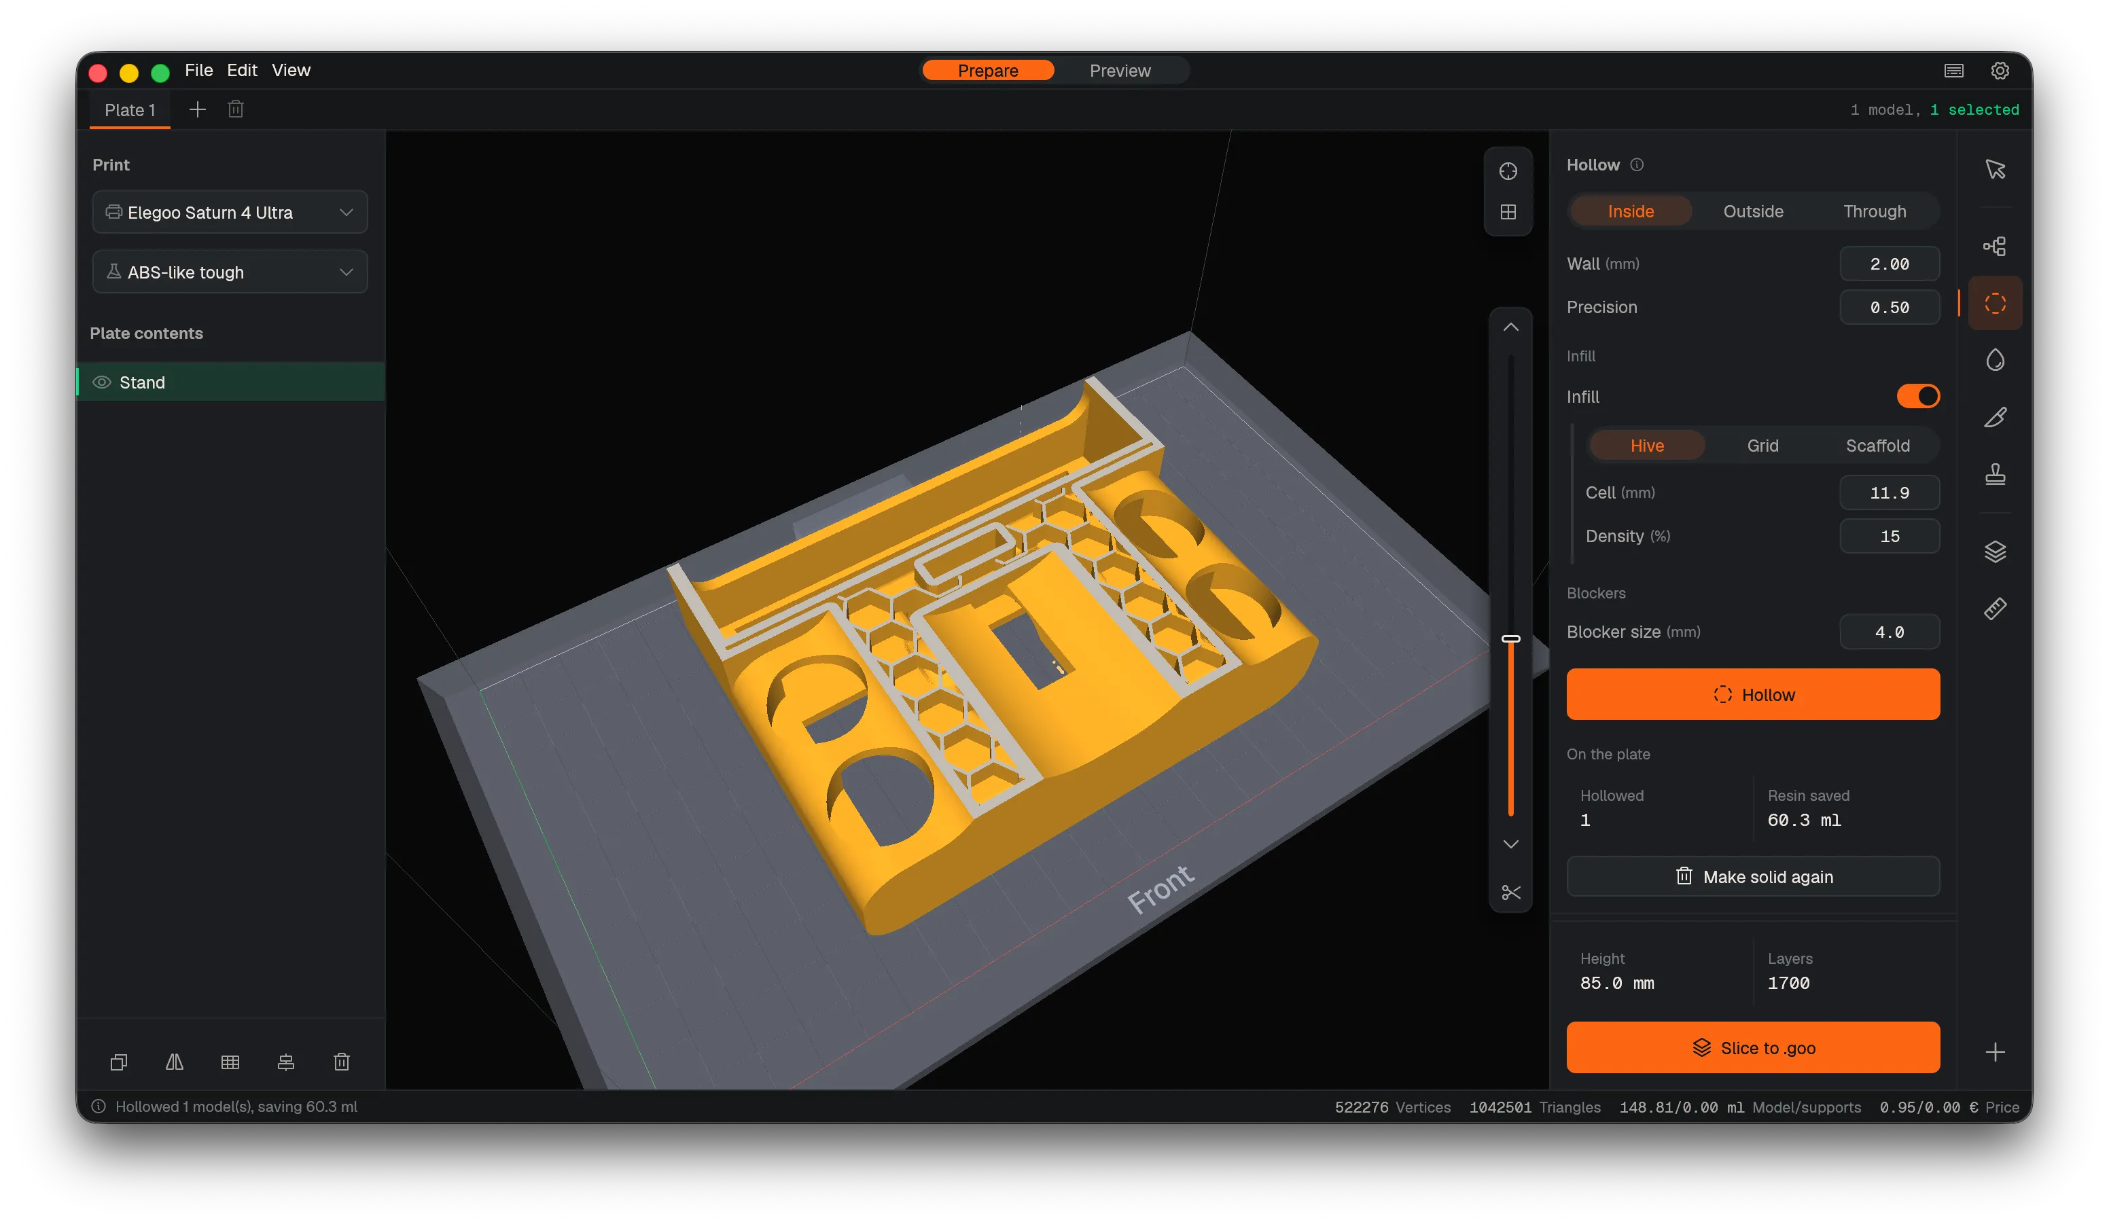Open the stamp supports tool
The image size is (2109, 1224).
[x=1994, y=474]
